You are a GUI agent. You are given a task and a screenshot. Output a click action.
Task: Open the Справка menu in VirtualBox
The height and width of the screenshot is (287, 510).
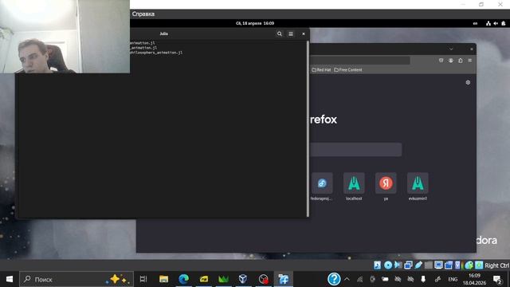click(143, 14)
